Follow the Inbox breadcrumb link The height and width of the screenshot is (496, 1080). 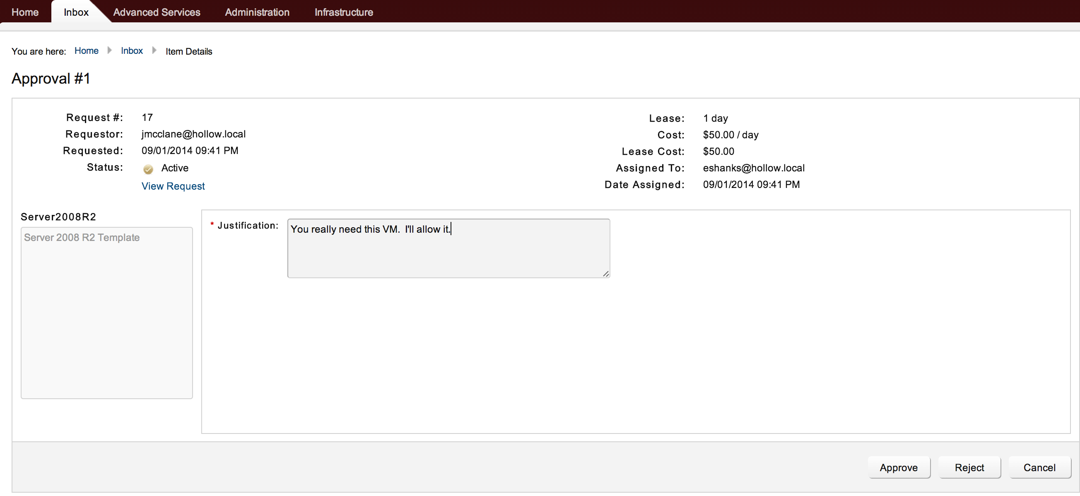coord(132,51)
